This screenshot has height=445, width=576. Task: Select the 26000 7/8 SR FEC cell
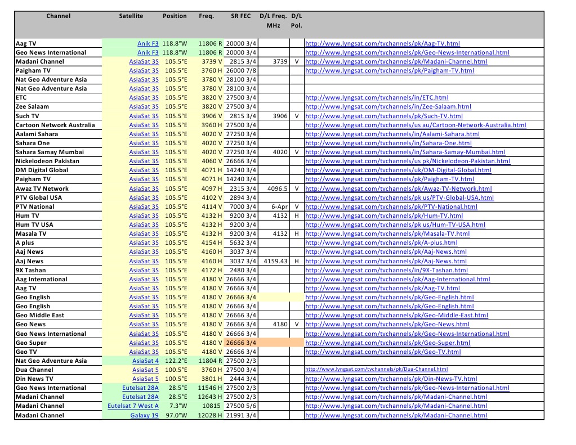tap(240, 70)
